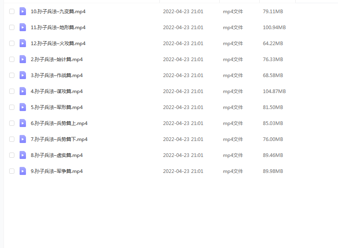Click video icon for 10.孙子兵法-九变篇.mp4

23,12
